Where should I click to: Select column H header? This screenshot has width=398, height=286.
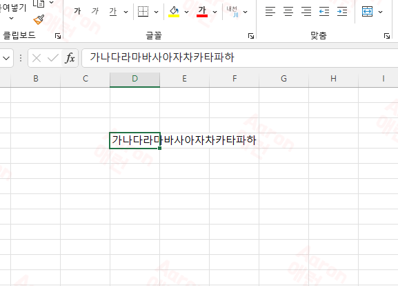[x=334, y=79]
